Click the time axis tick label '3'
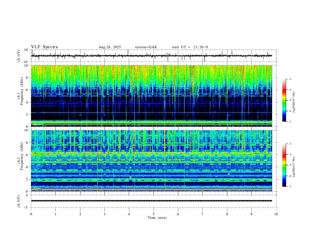 [x=104, y=214]
